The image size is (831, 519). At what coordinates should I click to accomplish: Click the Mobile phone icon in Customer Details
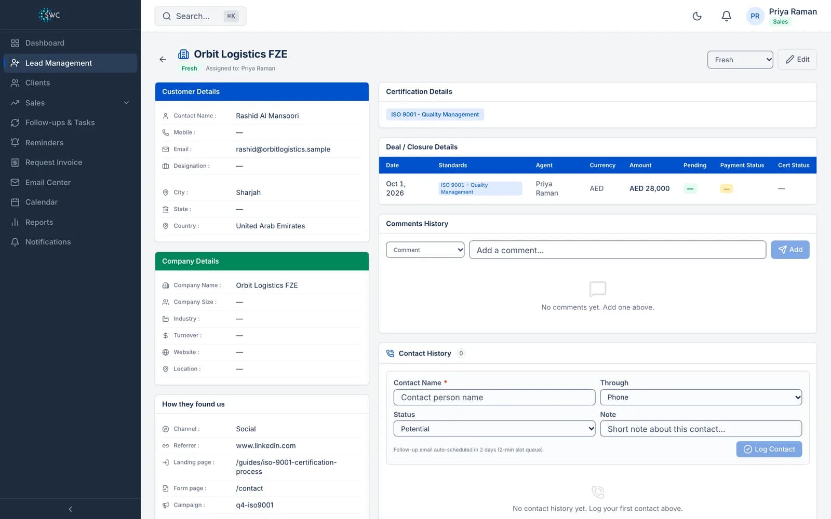click(x=166, y=132)
